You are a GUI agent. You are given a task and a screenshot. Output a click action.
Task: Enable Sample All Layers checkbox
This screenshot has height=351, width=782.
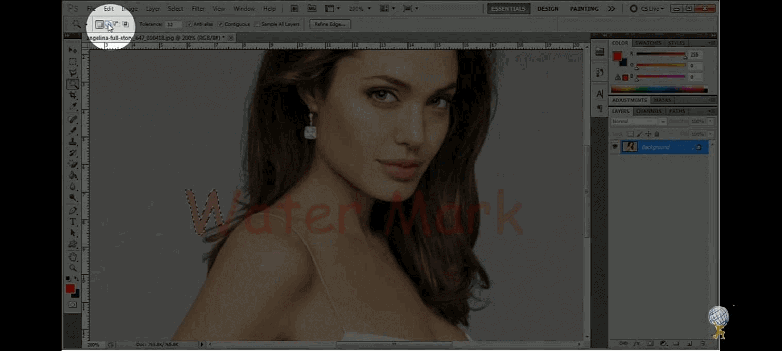(x=257, y=24)
